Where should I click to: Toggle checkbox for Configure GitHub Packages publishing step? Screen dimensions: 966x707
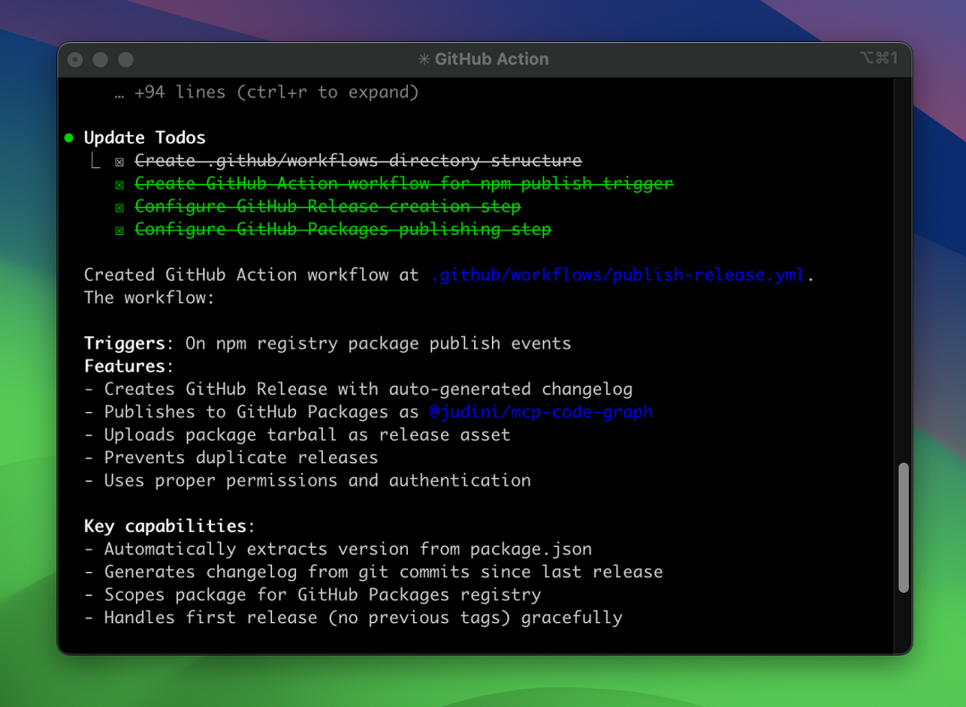click(119, 231)
